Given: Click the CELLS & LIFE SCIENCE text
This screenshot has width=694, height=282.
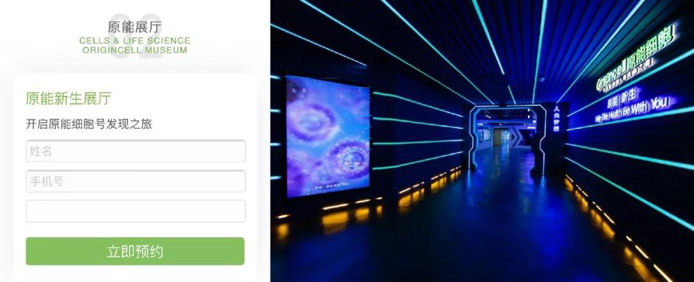Looking at the screenshot, I should click(134, 40).
